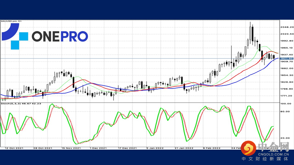Click the 5 Jan 2022 date label
Image resolution: width=294 pixels, height=165 pixels.
(156, 148)
